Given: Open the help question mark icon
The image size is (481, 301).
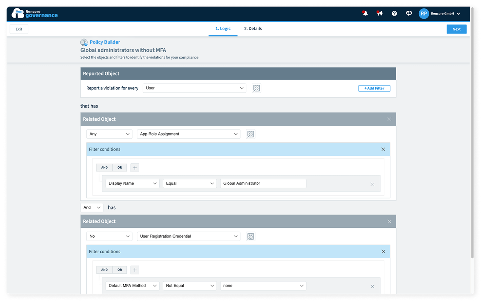Looking at the screenshot, I should [394, 13].
